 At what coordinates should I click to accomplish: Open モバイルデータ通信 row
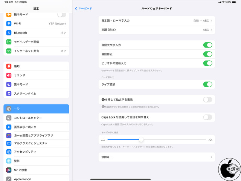36,42
